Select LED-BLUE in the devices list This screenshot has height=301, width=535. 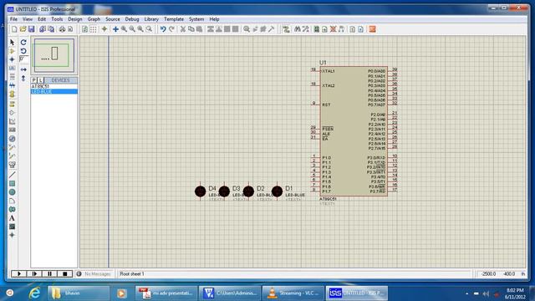54,91
